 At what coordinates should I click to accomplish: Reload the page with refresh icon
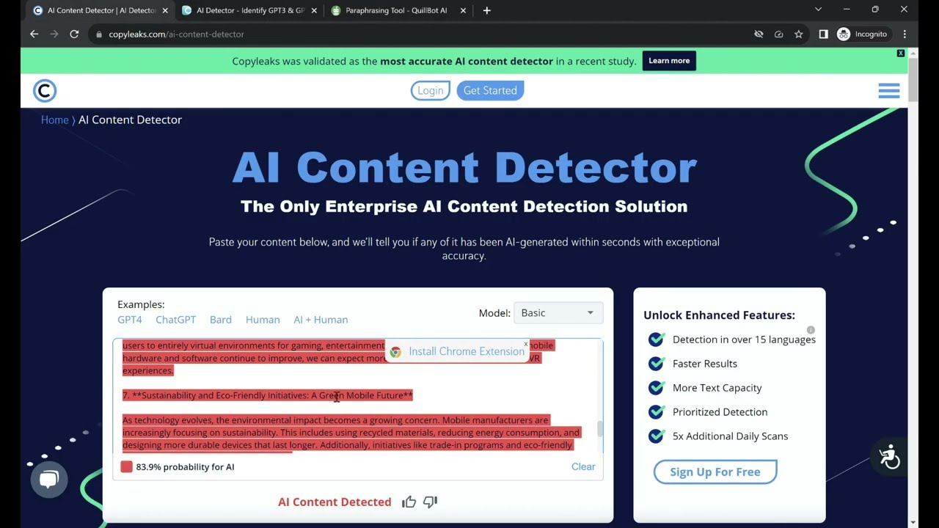point(74,34)
